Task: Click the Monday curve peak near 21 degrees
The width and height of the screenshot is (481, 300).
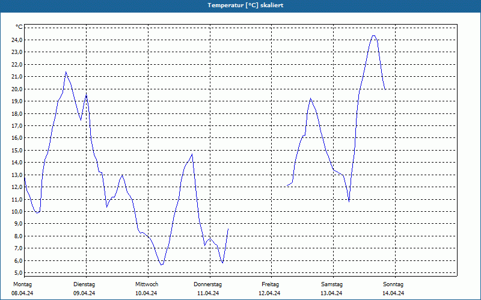Action: (66, 72)
